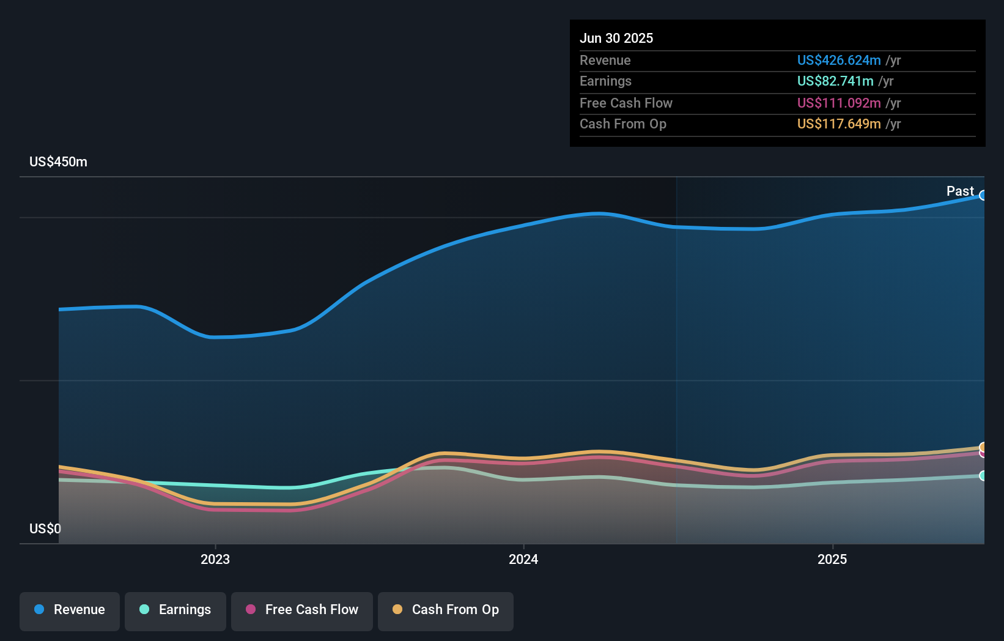Click the US$111.092m free cash flow value
The width and height of the screenshot is (1004, 641).
(839, 103)
